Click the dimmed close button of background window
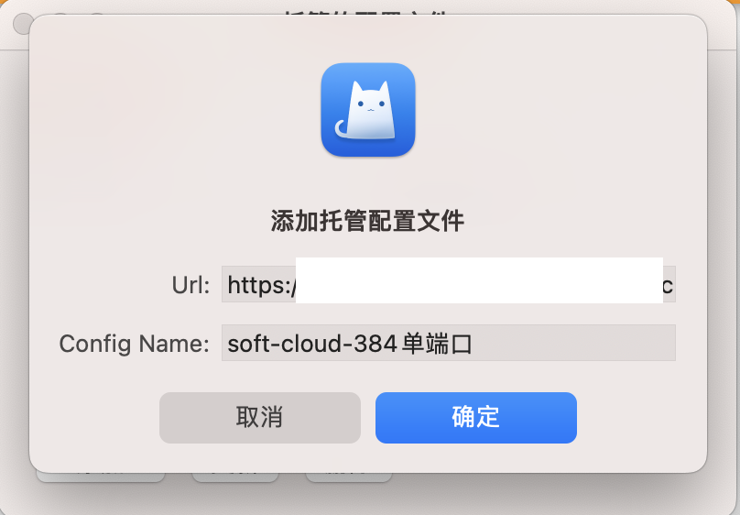740x515 pixels. [21, 22]
